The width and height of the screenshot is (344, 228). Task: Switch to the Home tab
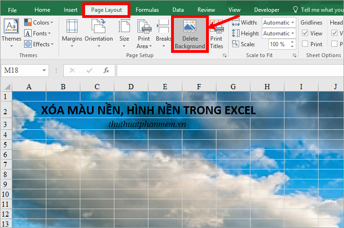tap(43, 10)
